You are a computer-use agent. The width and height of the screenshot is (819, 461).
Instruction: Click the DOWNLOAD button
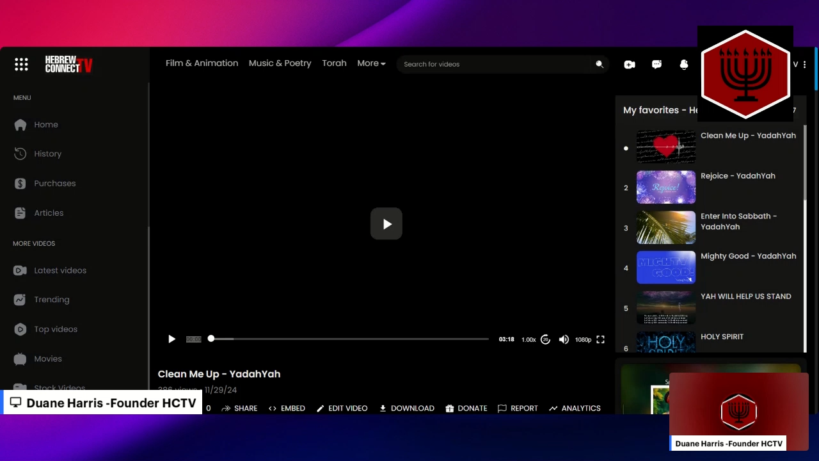(406, 408)
